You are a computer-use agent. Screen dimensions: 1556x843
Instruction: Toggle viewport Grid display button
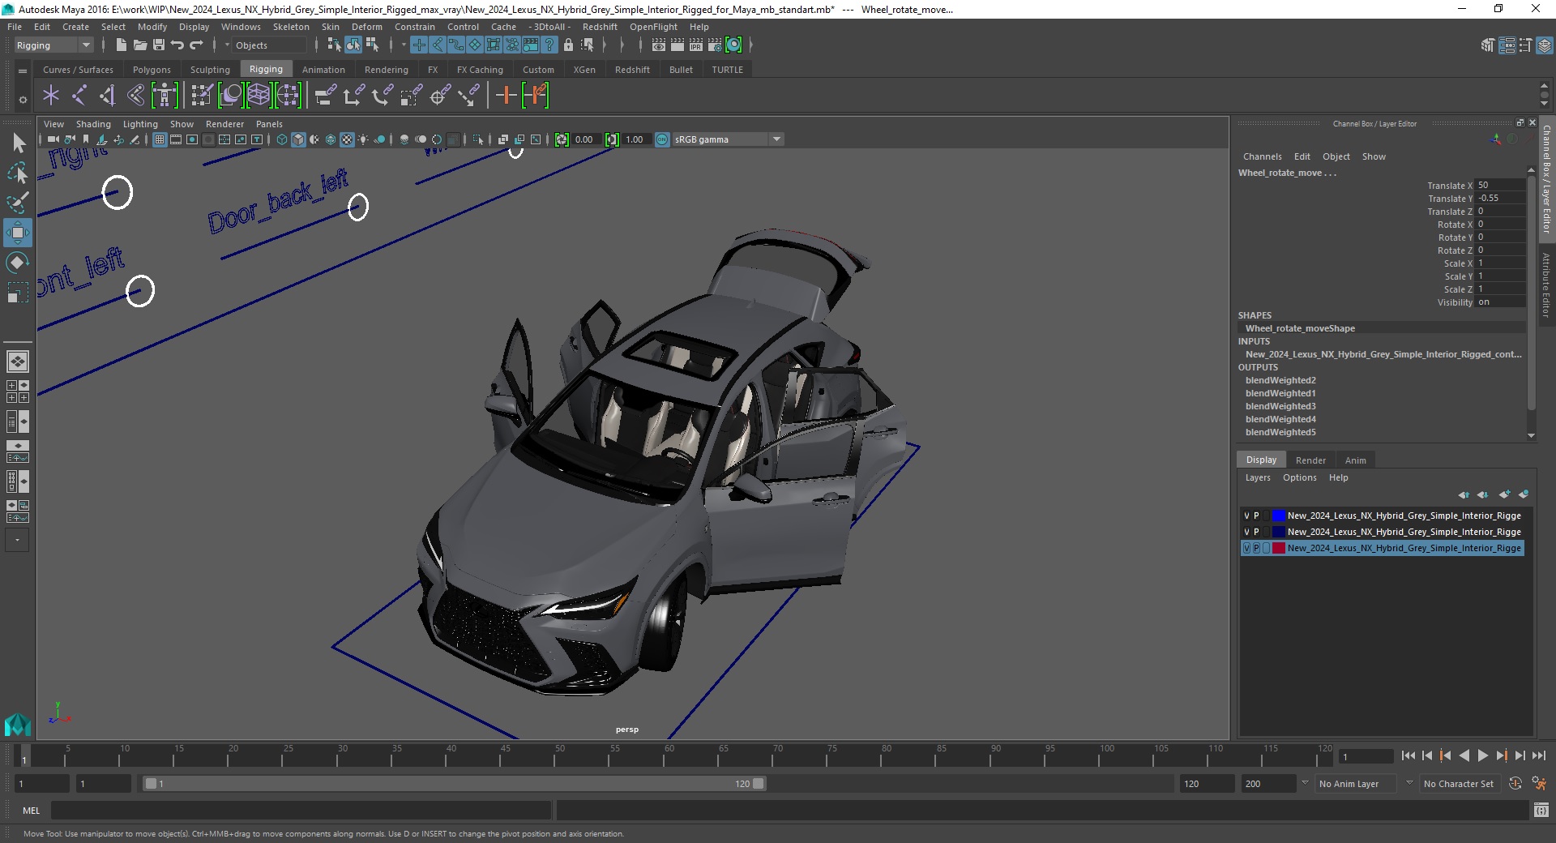click(x=160, y=139)
